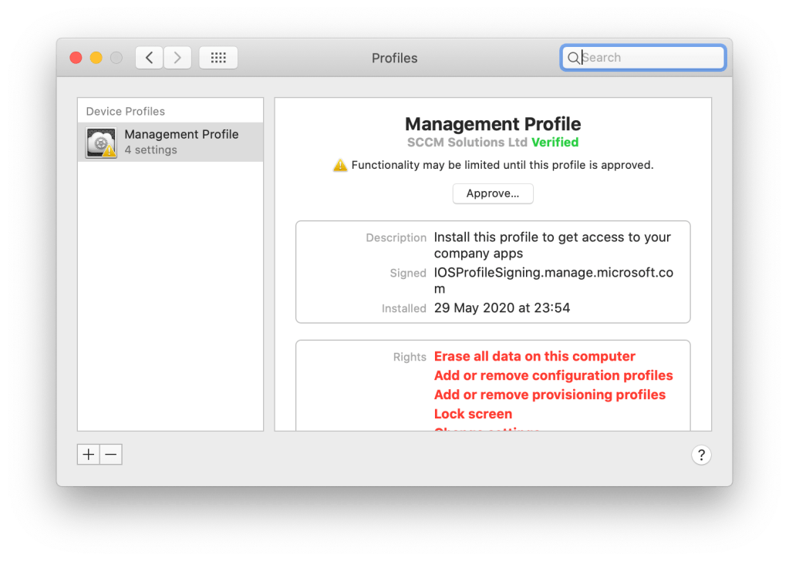Click the Device Profiles list header
This screenshot has height=561, width=789.
tap(126, 112)
